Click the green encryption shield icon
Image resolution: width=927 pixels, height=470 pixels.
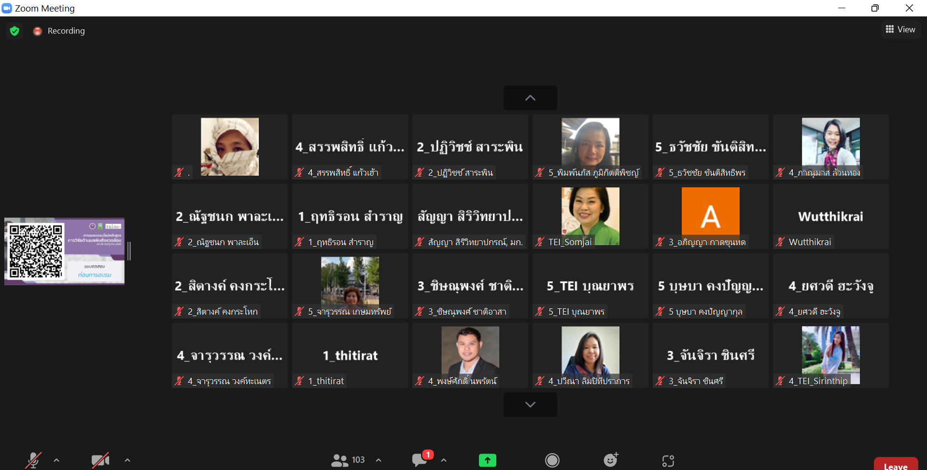[x=14, y=31]
